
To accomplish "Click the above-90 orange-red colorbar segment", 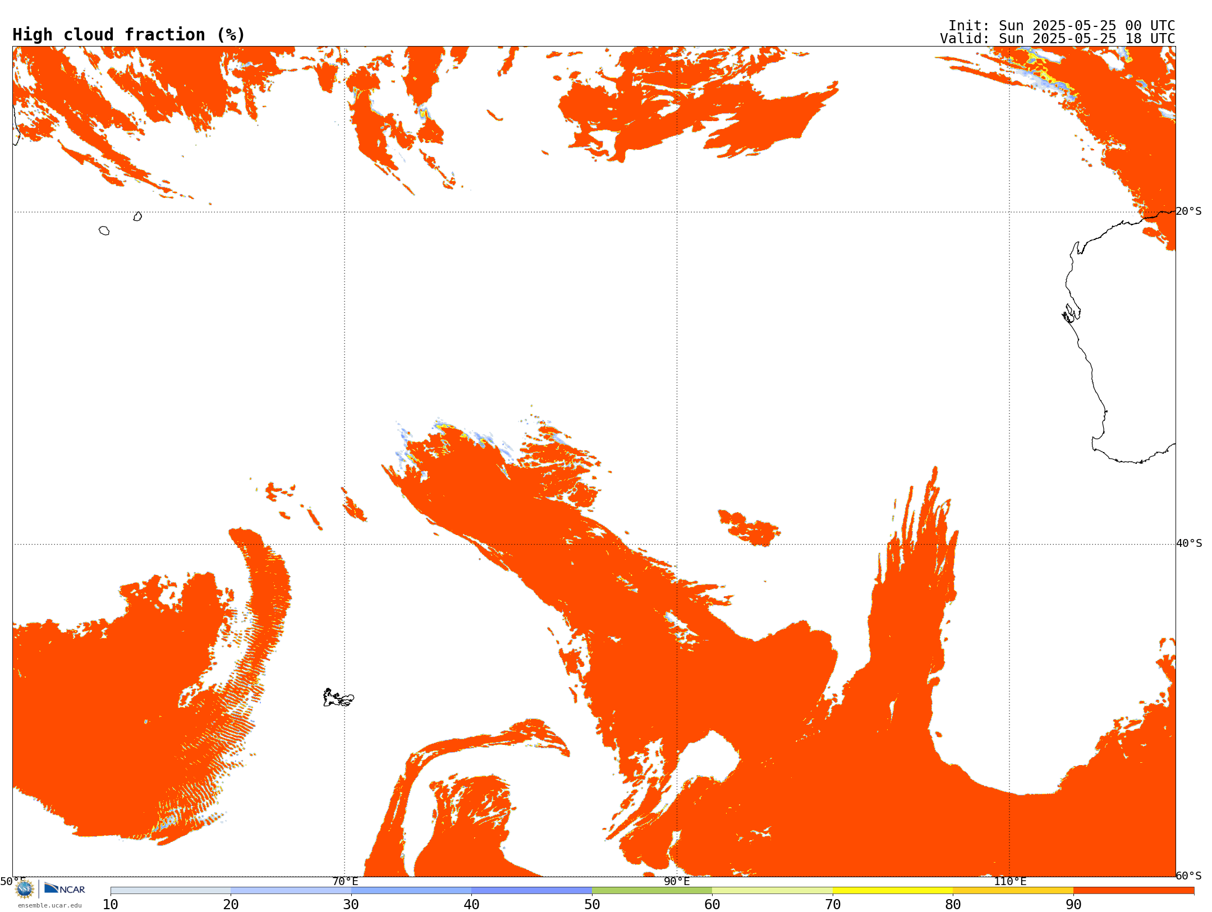I will 1133,891.
